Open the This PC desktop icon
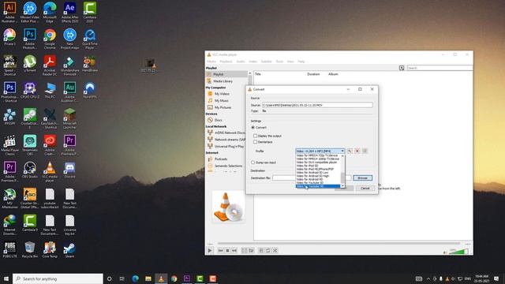 (50, 90)
